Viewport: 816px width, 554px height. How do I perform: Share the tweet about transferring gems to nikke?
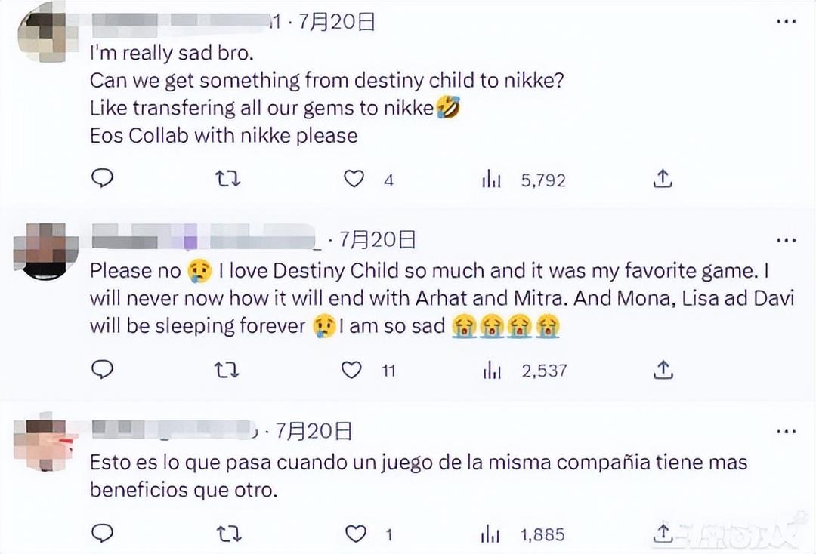[x=663, y=179]
